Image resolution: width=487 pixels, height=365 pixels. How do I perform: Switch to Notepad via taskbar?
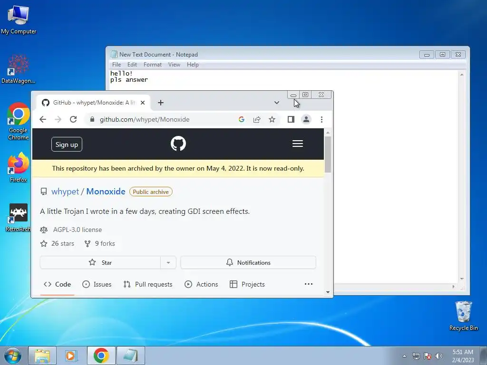click(x=130, y=355)
